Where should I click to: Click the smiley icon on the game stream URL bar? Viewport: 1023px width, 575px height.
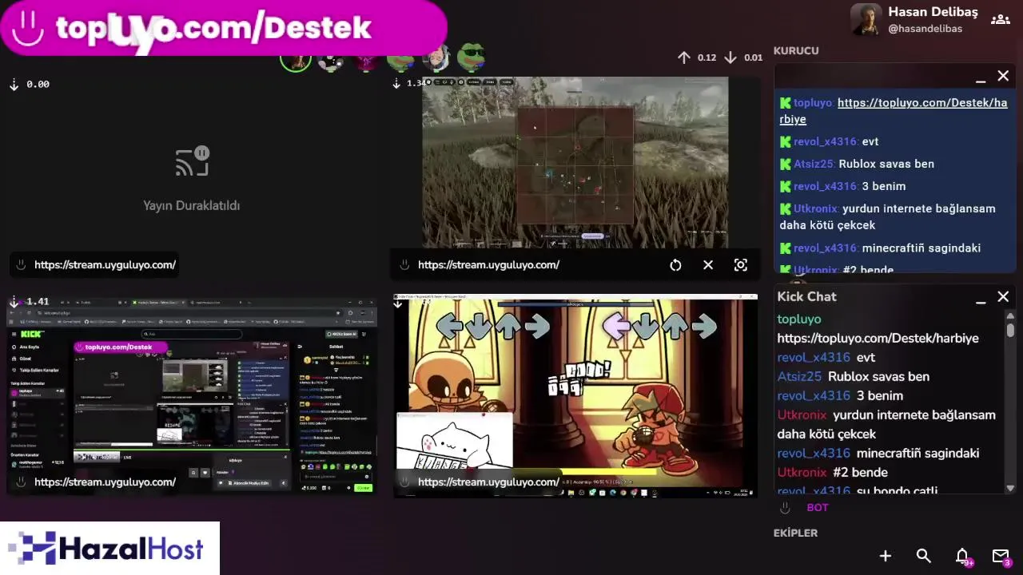pos(405,265)
